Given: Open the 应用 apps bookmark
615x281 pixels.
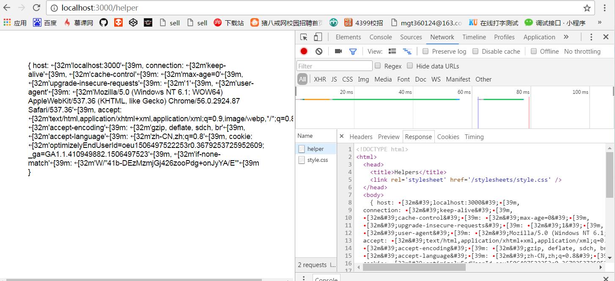Looking at the screenshot, I should [x=15, y=22].
